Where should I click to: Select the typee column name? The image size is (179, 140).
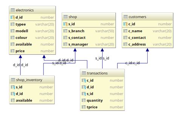point(21,24)
